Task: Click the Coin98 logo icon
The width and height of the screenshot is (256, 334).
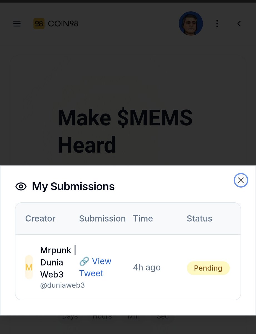Action: 39,24
